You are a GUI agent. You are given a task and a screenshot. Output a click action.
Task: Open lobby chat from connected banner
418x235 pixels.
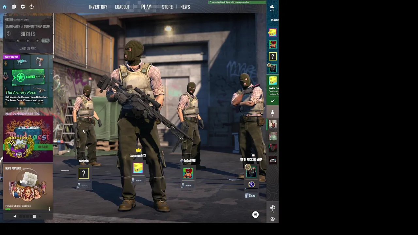pos(237,2)
